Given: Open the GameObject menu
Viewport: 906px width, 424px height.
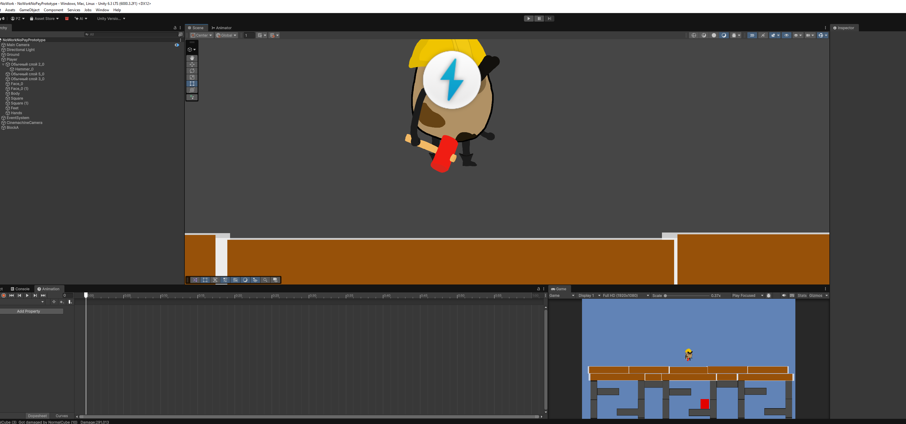Looking at the screenshot, I should [29, 10].
